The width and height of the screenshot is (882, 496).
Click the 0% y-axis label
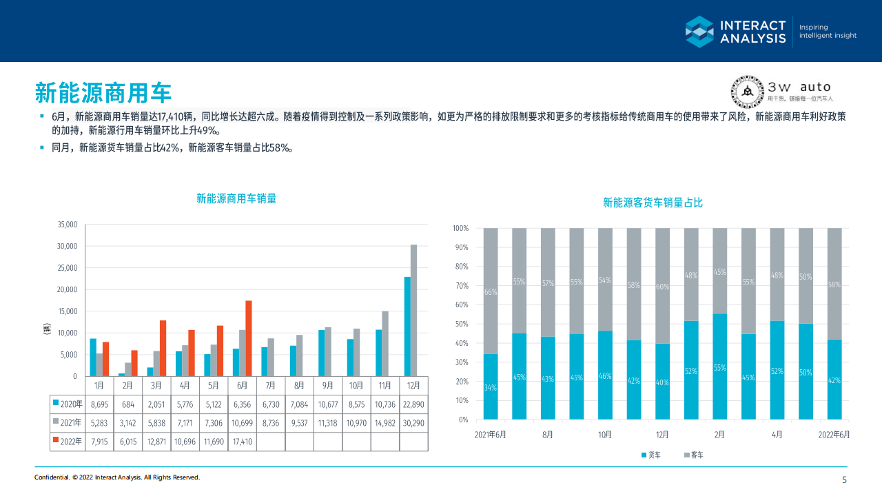pyautogui.click(x=463, y=420)
